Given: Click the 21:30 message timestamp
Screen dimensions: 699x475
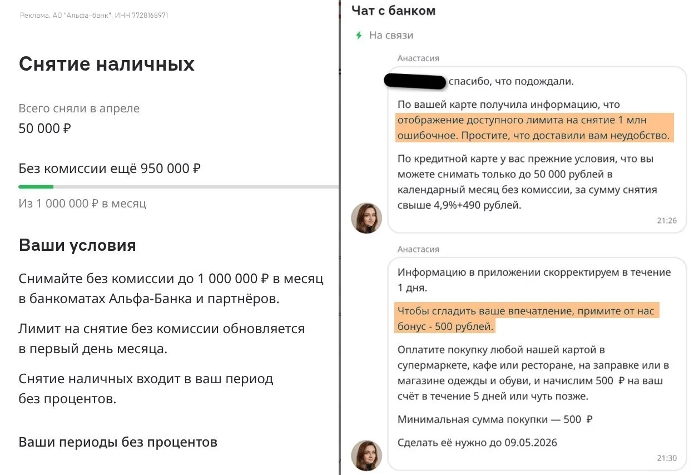Looking at the screenshot, I should click(666, 458).
